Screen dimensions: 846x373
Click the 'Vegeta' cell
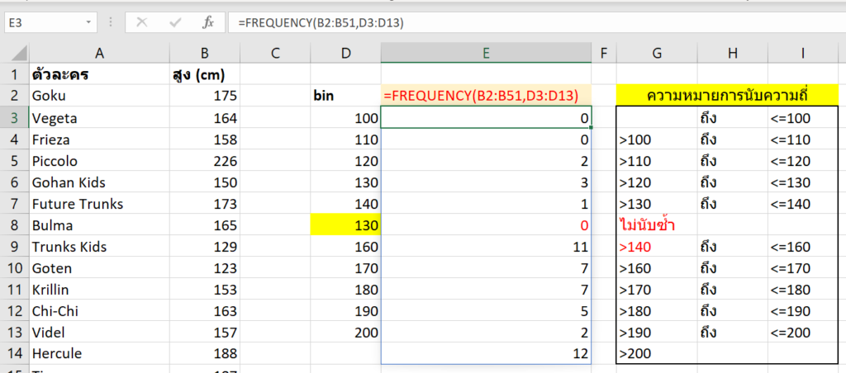click(x=99, y=117)
